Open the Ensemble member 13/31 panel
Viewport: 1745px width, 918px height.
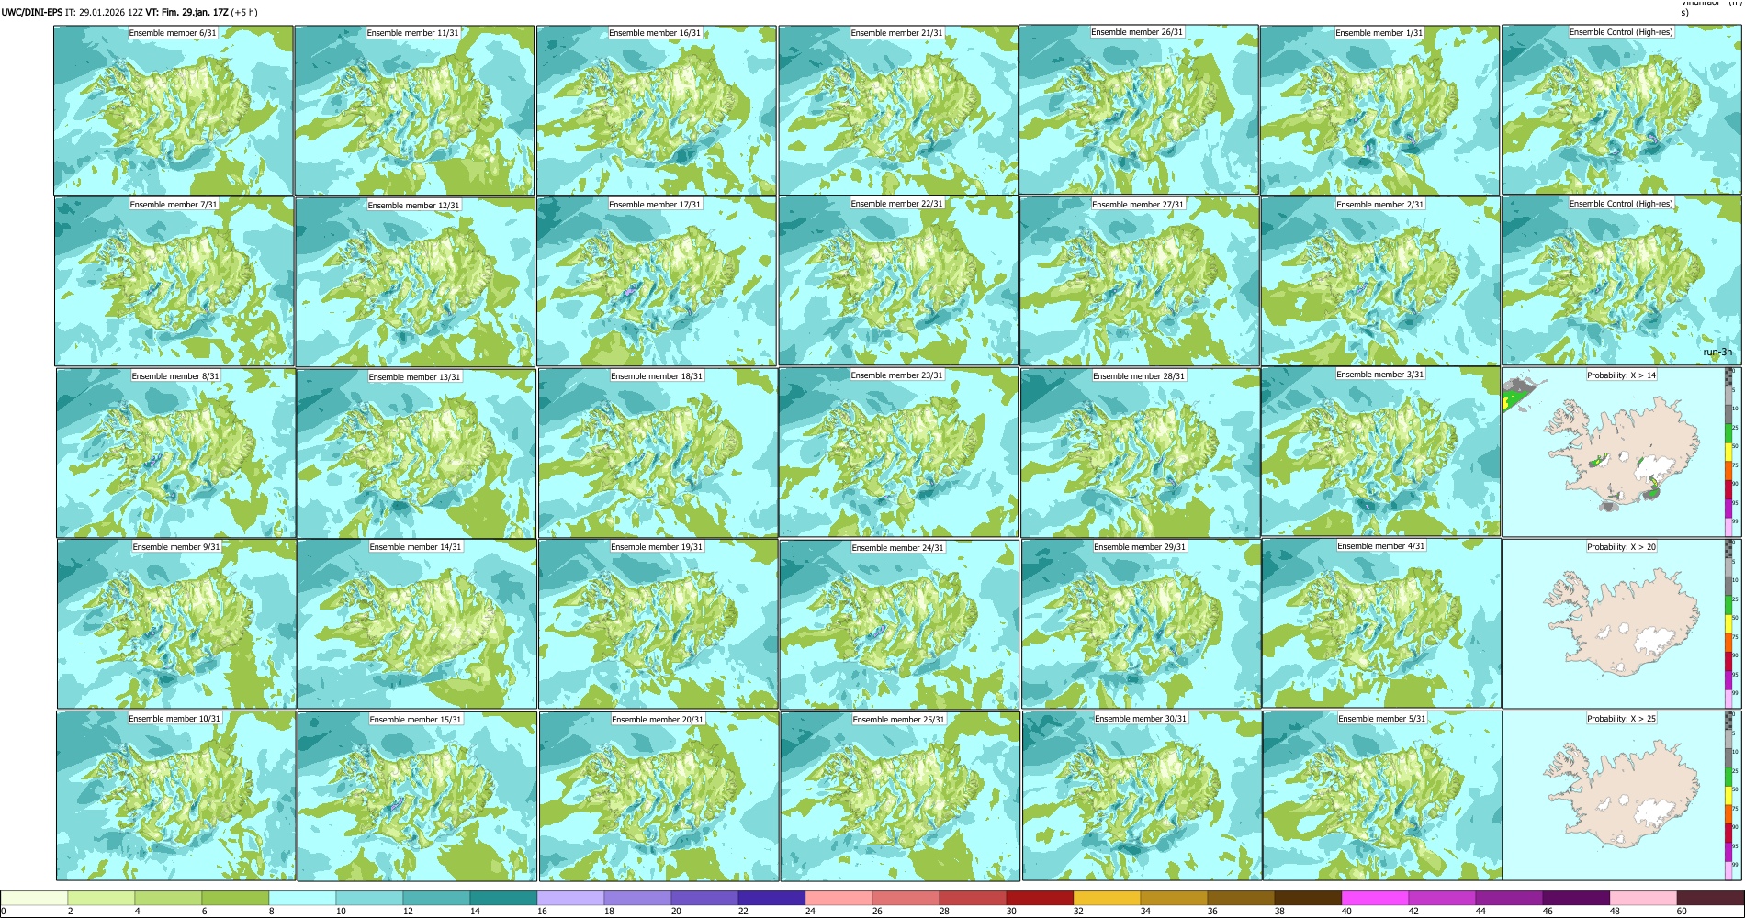[416, 453]
